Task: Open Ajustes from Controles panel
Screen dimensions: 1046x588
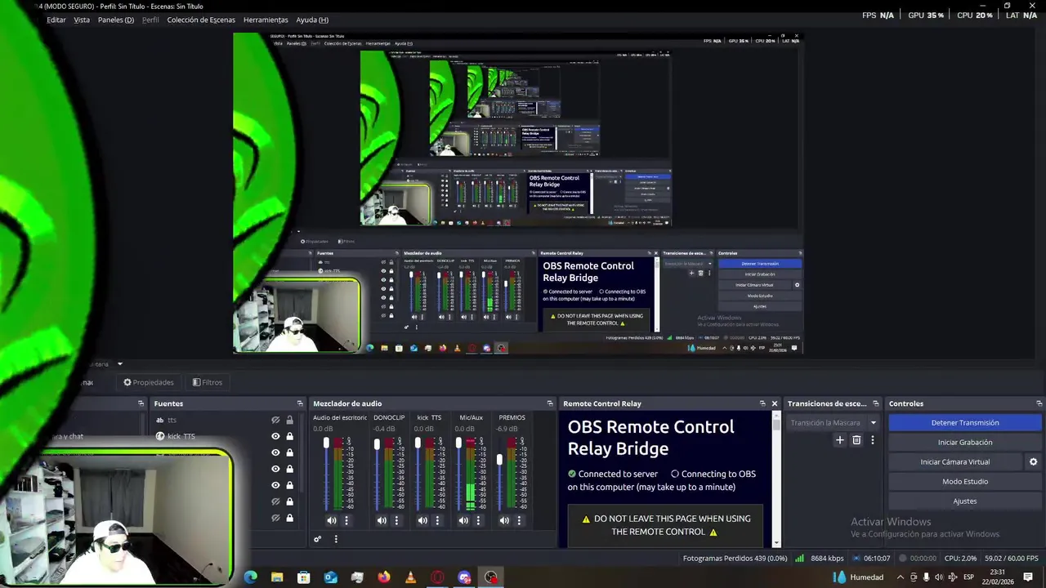Action: 965,501
